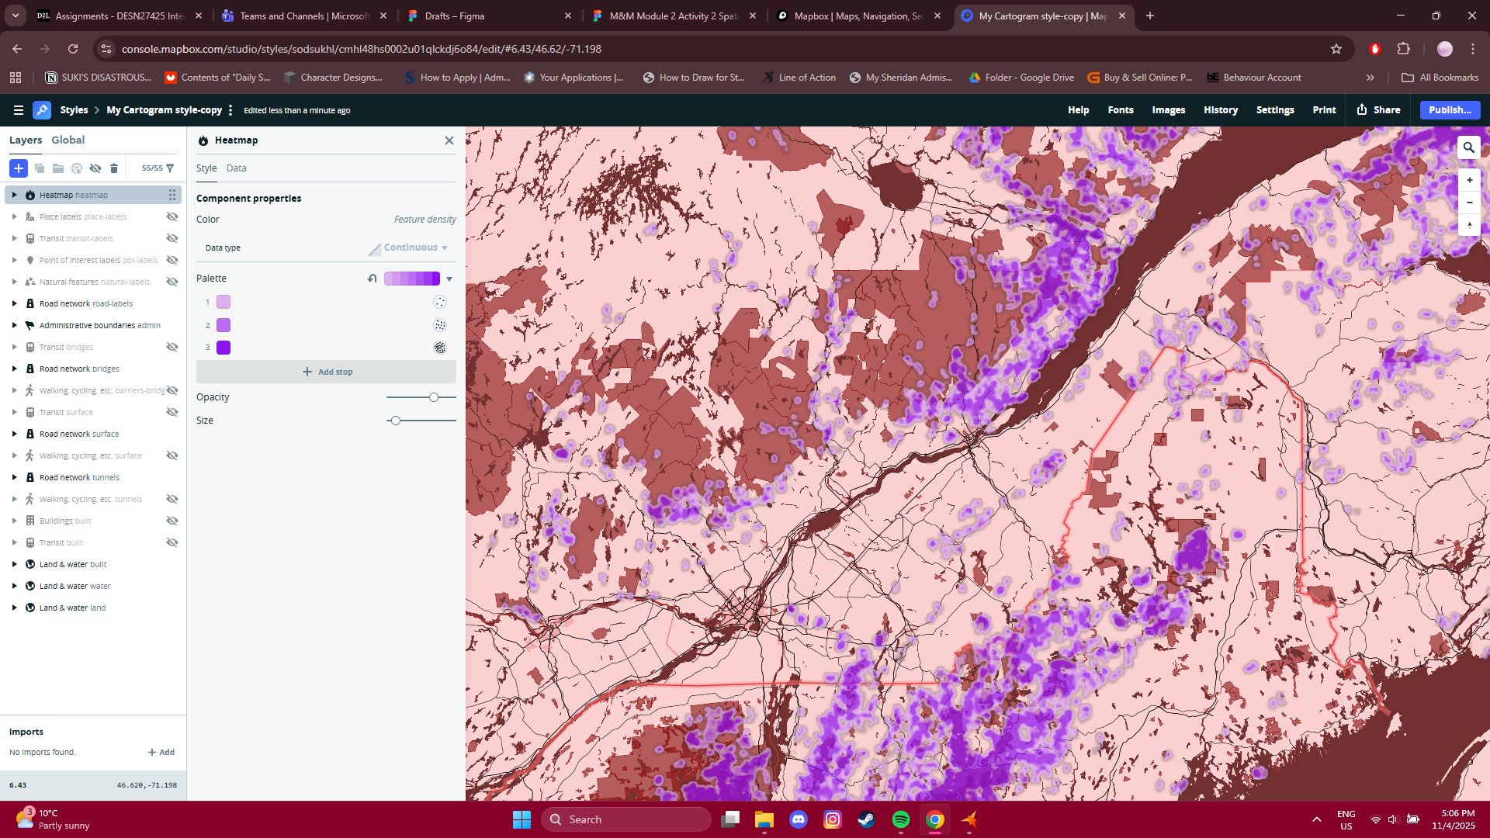Zoom in on the map with plus control

1469,179
